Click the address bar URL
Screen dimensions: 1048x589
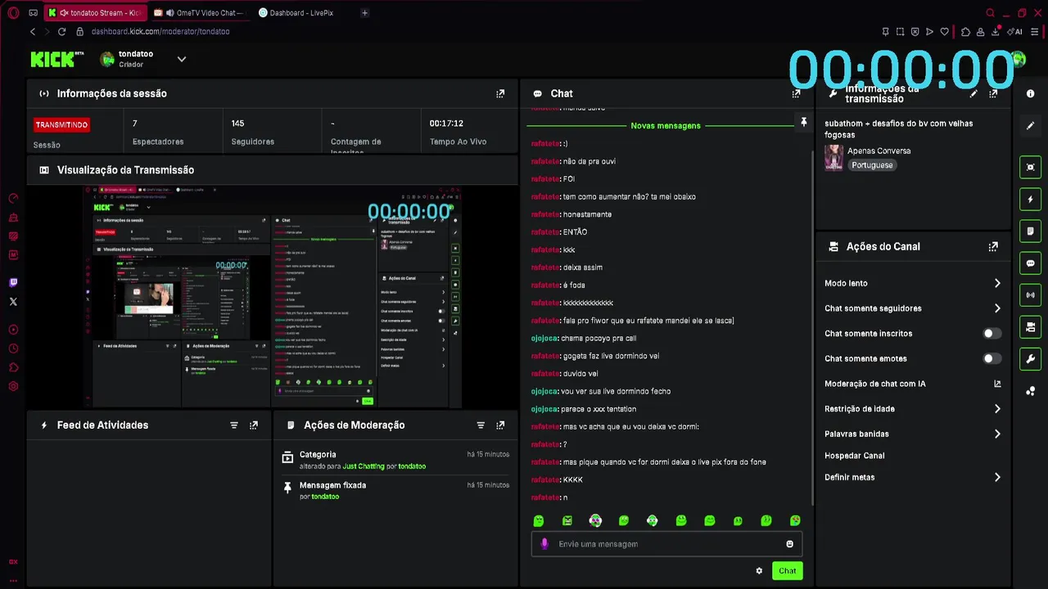[160, 32]
